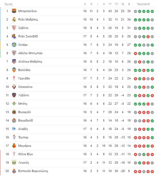Click the Atlético Madrid crest icon
The height and width of the screenshot is (177, 157).
coord(14,62)
